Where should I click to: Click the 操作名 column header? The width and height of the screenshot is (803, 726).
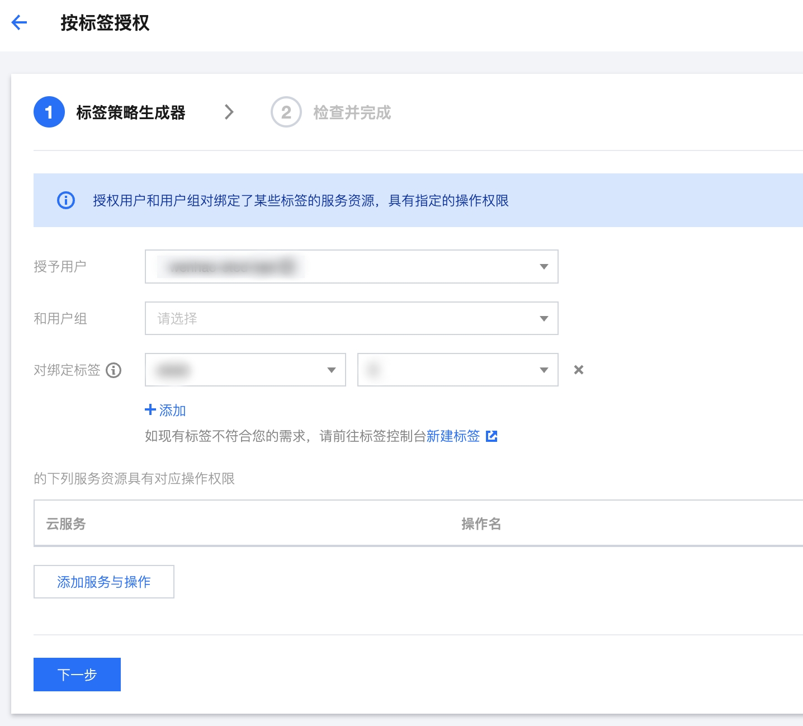(481, 524)
